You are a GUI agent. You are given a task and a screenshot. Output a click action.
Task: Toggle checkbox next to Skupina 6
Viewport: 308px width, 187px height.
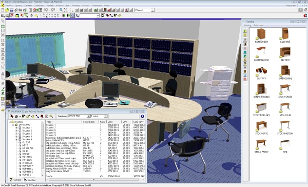tap(20, 134)
